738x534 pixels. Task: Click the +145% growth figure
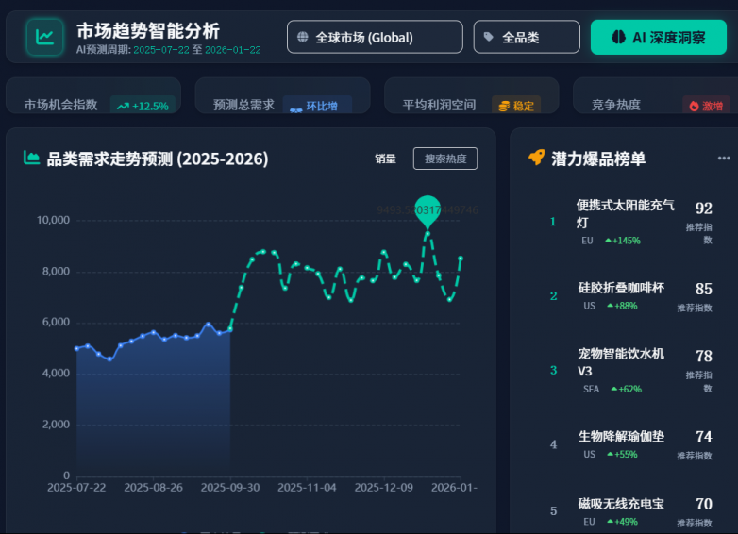pos(623,241)
